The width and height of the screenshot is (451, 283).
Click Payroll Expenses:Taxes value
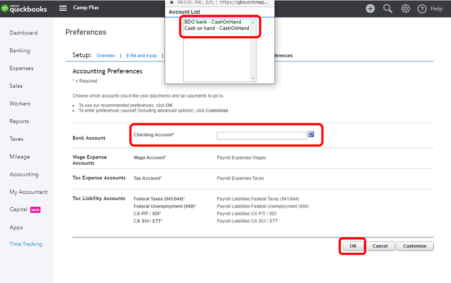[x=241, y=178]
